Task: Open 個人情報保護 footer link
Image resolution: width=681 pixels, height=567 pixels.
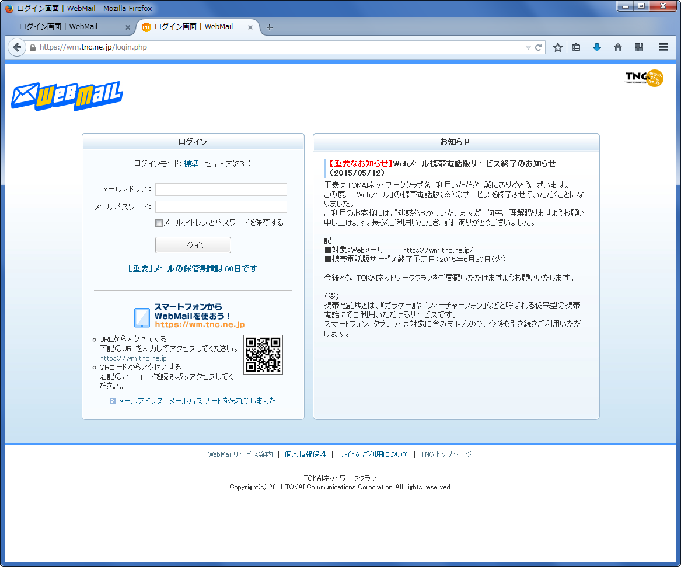Action: 305,454
